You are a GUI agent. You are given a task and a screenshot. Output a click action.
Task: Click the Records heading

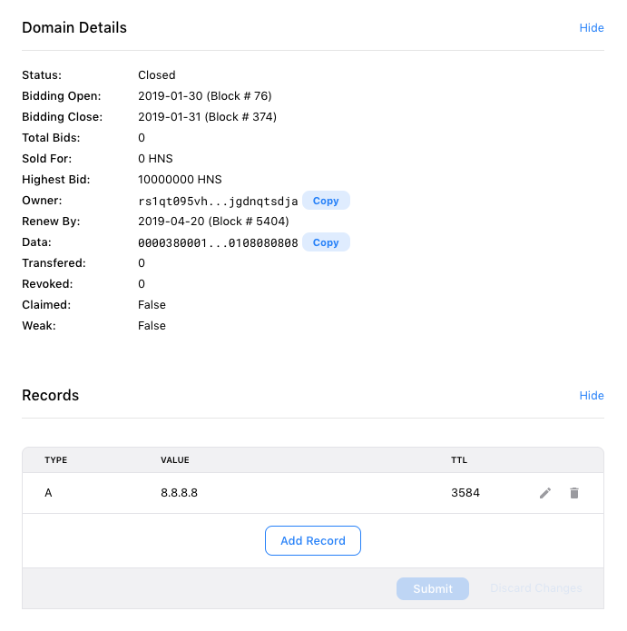pos(50,396)
